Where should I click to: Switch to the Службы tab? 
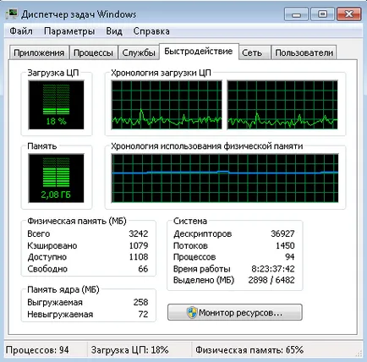(139, 52)
